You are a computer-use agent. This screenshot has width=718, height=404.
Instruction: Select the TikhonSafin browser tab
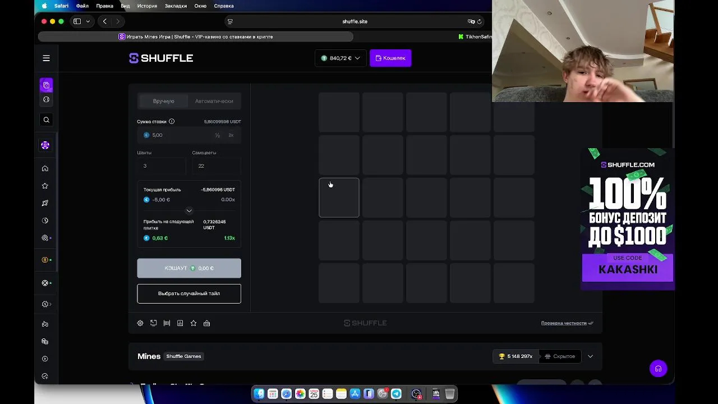pyautogui.click(x=475, y=36)
